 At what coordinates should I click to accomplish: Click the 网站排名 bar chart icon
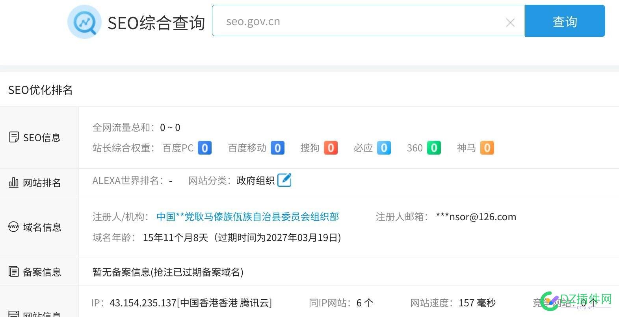(14, 182)
